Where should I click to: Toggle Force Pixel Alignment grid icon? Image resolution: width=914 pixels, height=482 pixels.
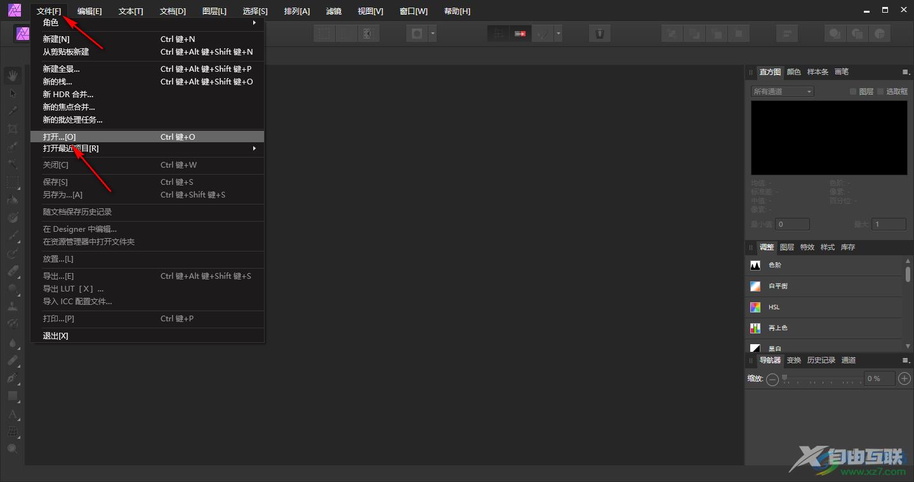point(499,34)
